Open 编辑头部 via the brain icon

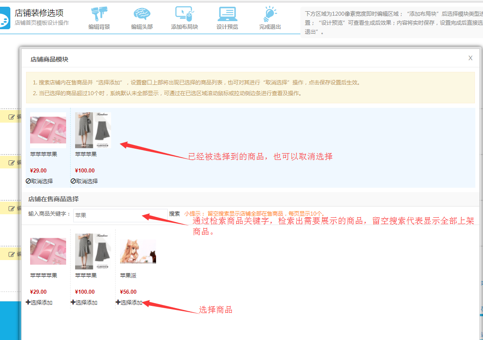coord(142,14)
